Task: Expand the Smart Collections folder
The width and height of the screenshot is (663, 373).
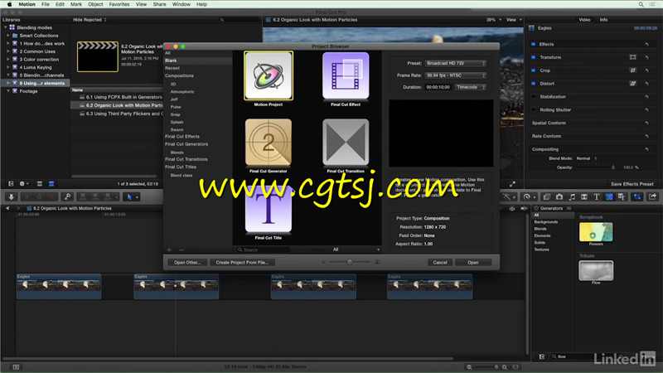Action: tap(8, 36)
